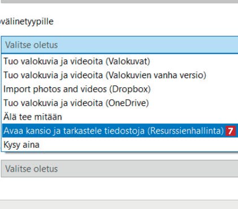Click the red 7 annotation badge
The image size is (238, 209).
coord(231,131)
